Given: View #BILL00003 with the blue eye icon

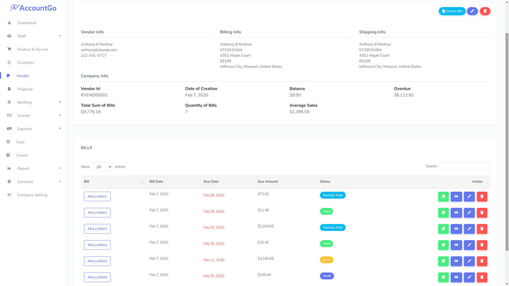Looking at the screenshot, I should pyautogui.click(x=456, y=229).
